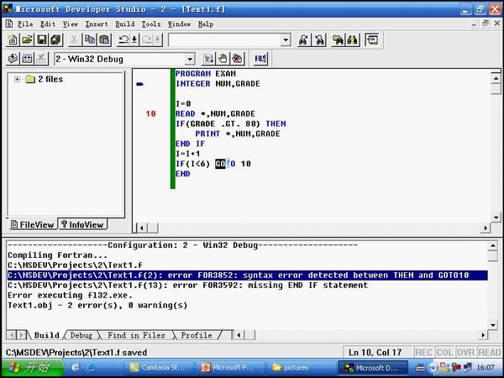Click the Compile file icon on build toolbar
This screenshot has height=378, width=504.
tap(13, 59)
